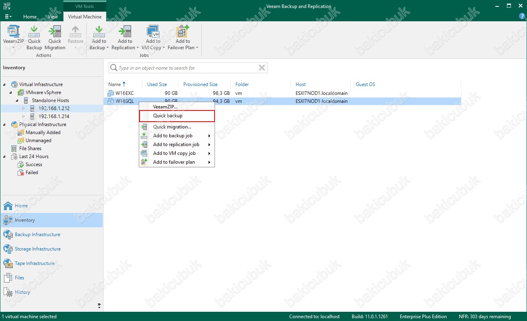527x321 pixels.
Task: Open the Backup Infrastructure view
Action: (x=51, y=235)
